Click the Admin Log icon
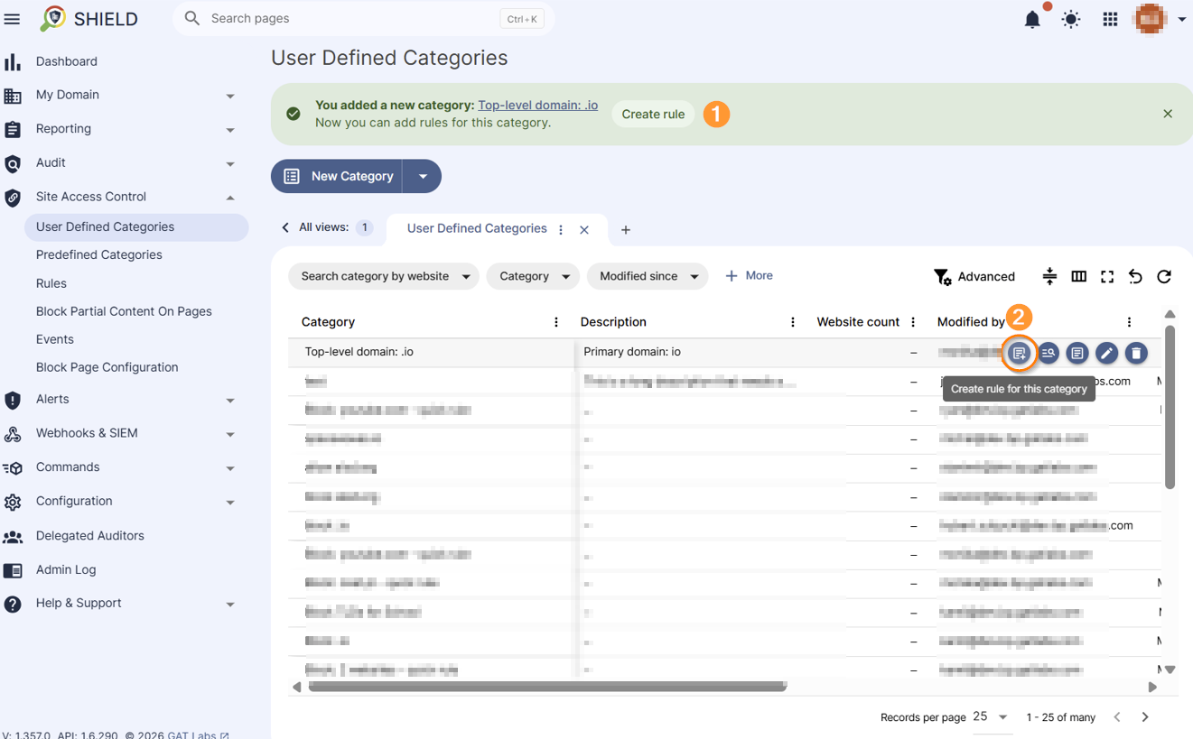Viewport: 1193px width, 739px height. (x=13, y=570)
